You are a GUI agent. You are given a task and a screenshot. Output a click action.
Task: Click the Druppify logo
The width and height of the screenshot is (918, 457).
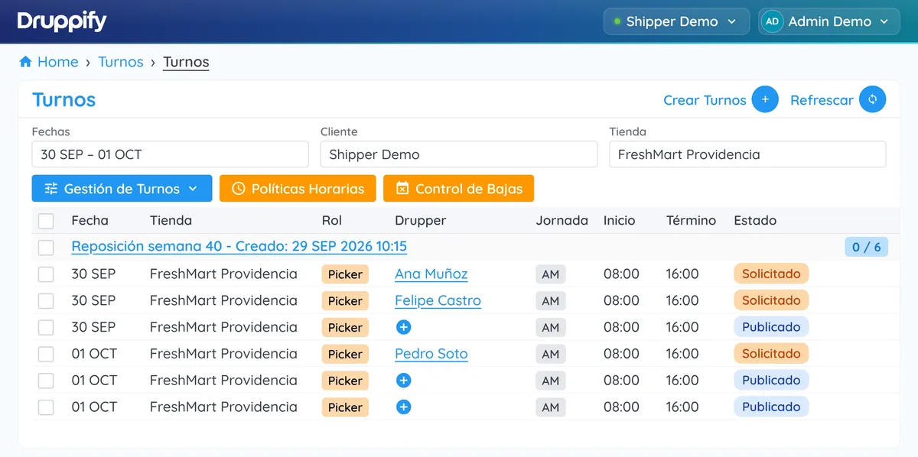coord(62,21)
